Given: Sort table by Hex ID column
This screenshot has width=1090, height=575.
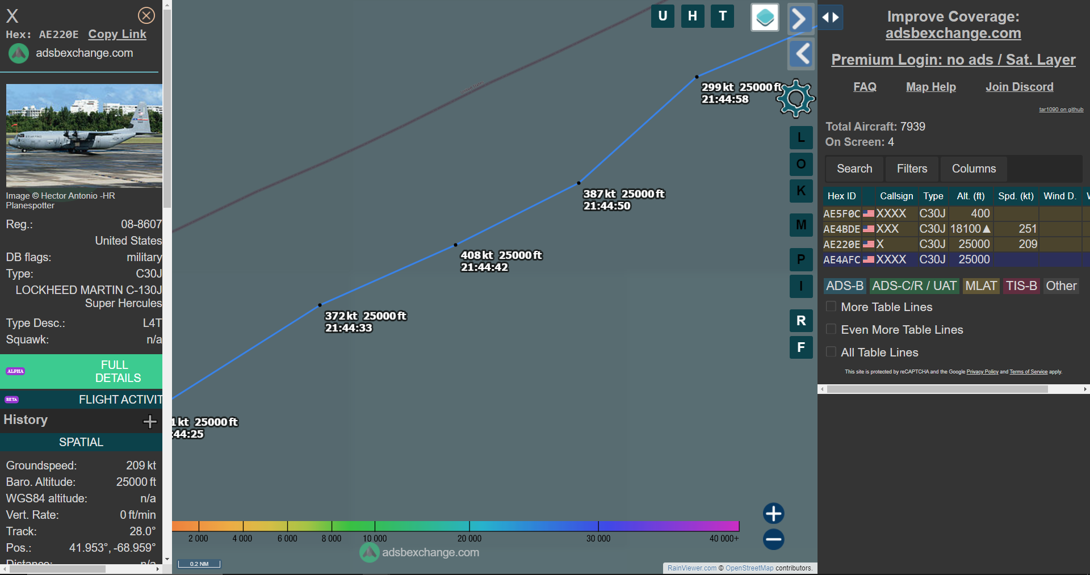Looking at the screenshot, I should click(x=842, y=196).
